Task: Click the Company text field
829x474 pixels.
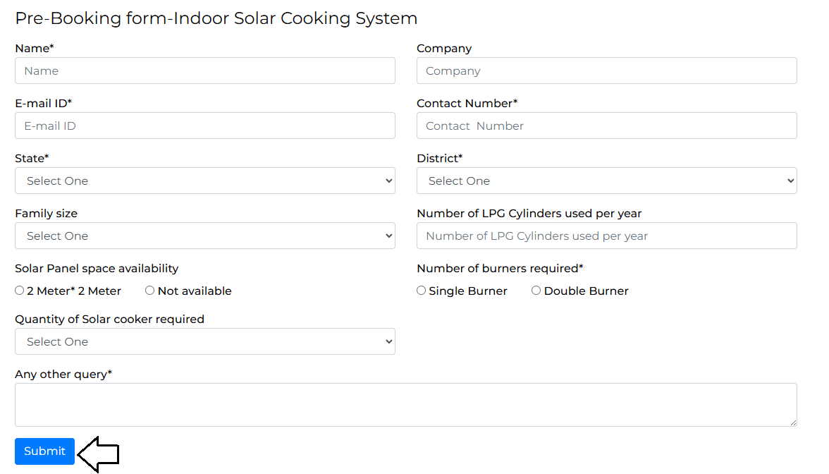Action: (606, 71)
